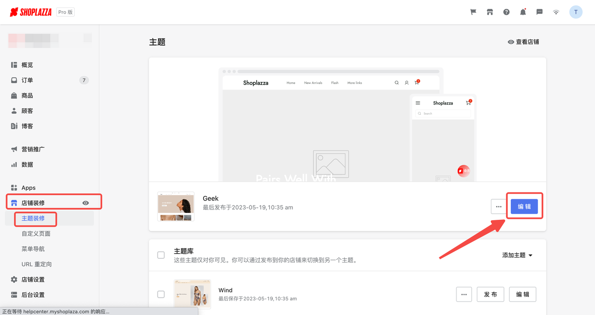Open more options for Geek theme
The width and height of the screenshot is (595, 315).
[x=499, y=207]
